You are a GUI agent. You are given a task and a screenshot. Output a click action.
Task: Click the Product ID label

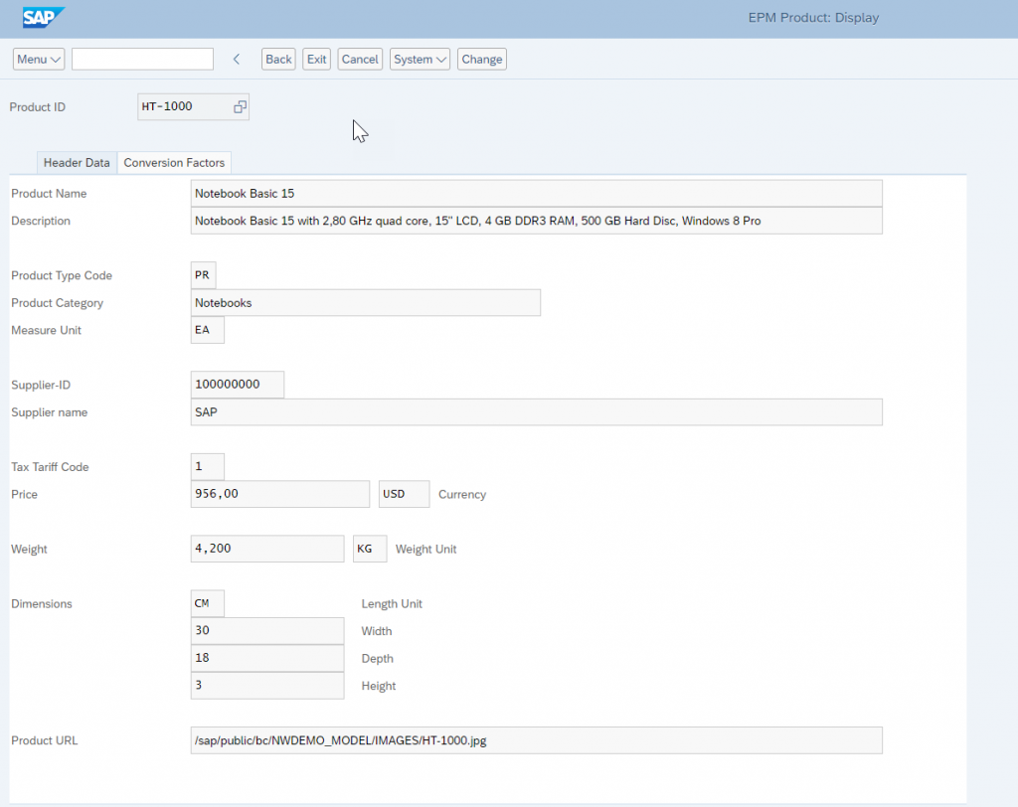[38, 107]
